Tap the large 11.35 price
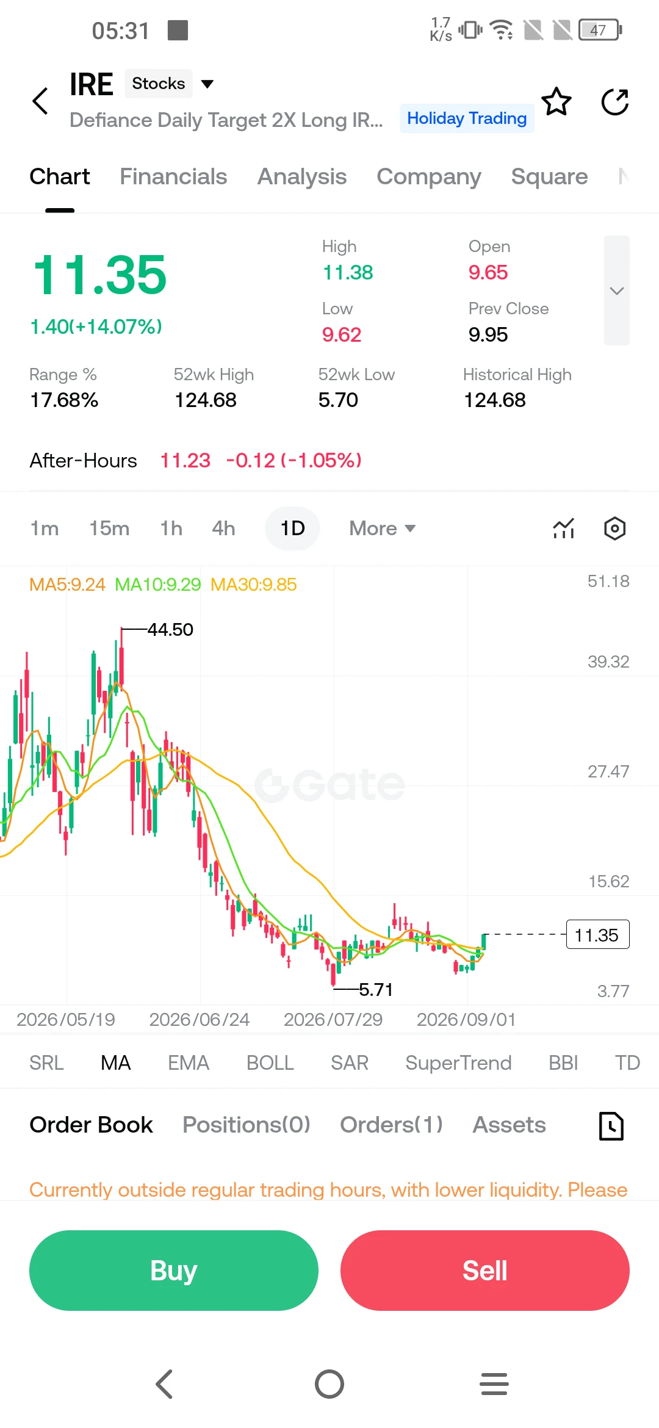This screenshot has height=1428, width=659. point(99,275)
